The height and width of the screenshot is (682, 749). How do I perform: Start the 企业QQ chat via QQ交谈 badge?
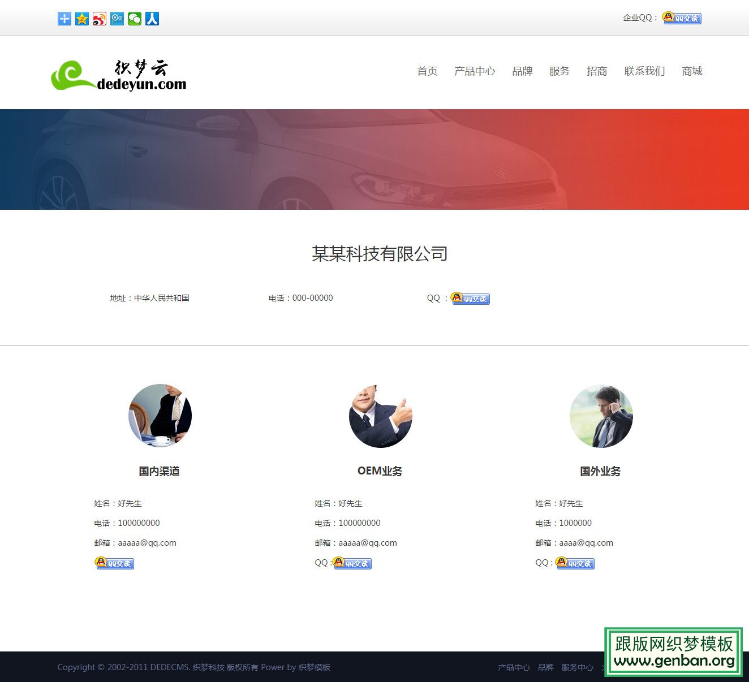coord(682,18)
